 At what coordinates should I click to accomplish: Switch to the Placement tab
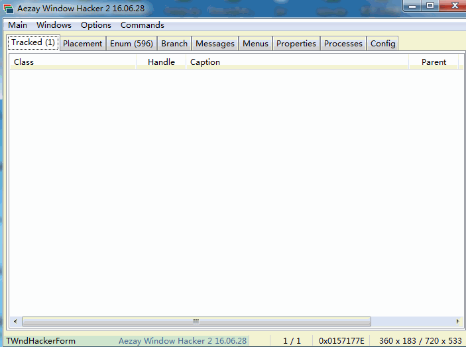coord(83,44)
